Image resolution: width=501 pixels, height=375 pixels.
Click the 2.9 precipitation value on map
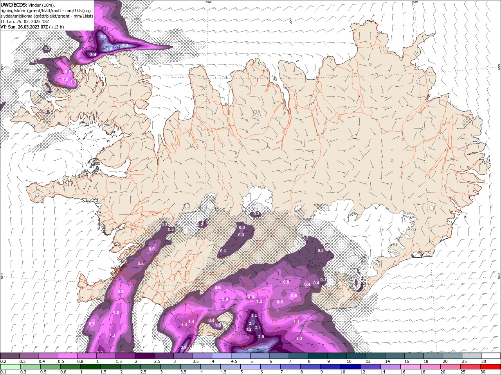(261, 337)
